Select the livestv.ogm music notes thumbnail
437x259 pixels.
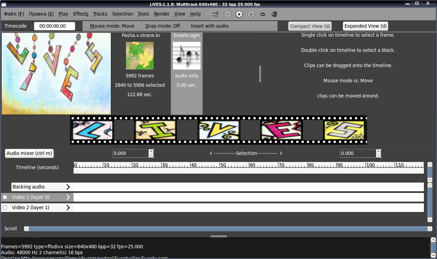tap(186, 55)
